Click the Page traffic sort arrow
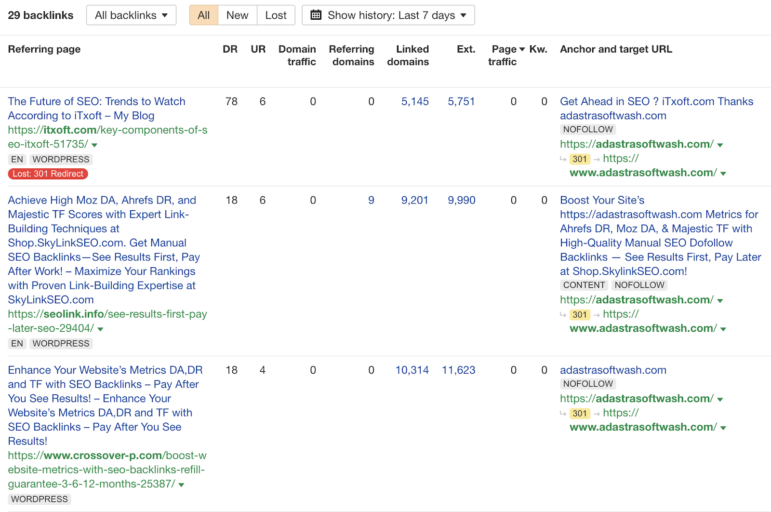 [x=522, y=50]
